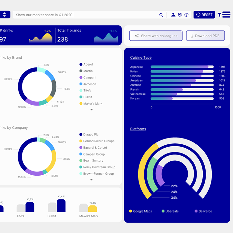Click the up-down stepper button at top left
This screenshot has height=233, width=233.
click(x=5, y=15)
